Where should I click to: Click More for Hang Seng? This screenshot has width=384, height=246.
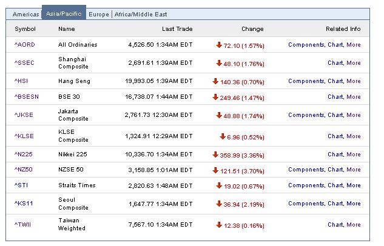(x=354, y=81)
